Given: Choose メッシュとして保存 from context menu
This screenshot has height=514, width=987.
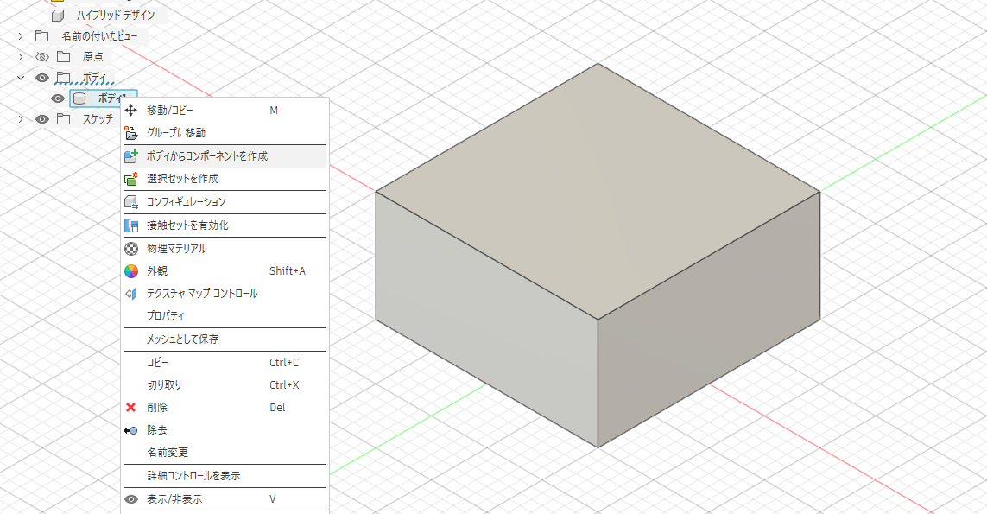Looking at the screenshot, I should click(182, 339).
